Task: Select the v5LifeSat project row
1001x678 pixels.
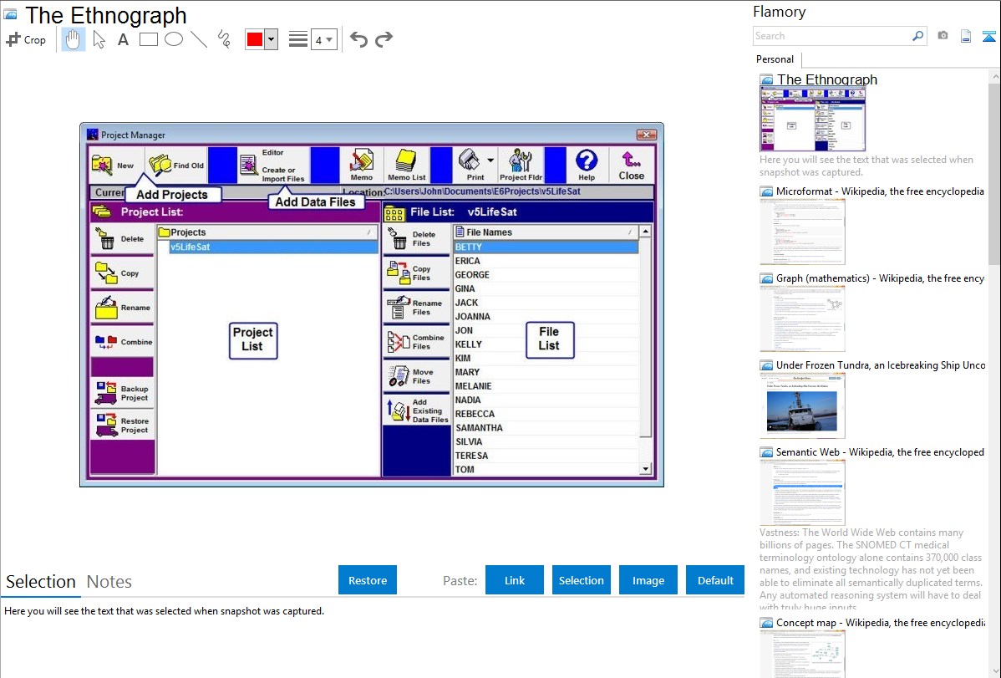Action: pos(273,247)
